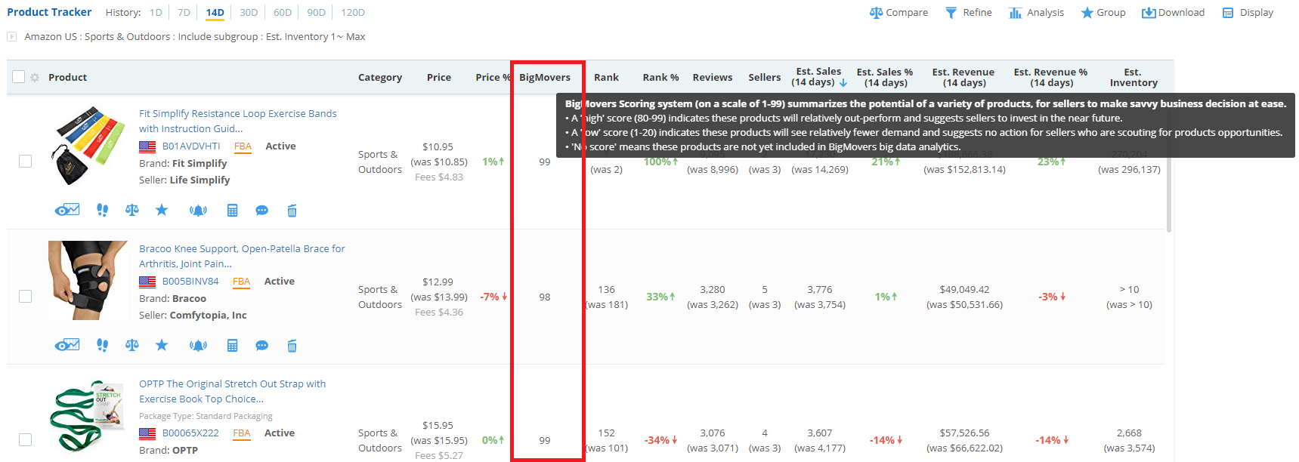Viewport: 1299px width, 462px height.
Task: Add comment on Bracoo Knee Support
Action: pyautogui.click(x=262, y=346)
